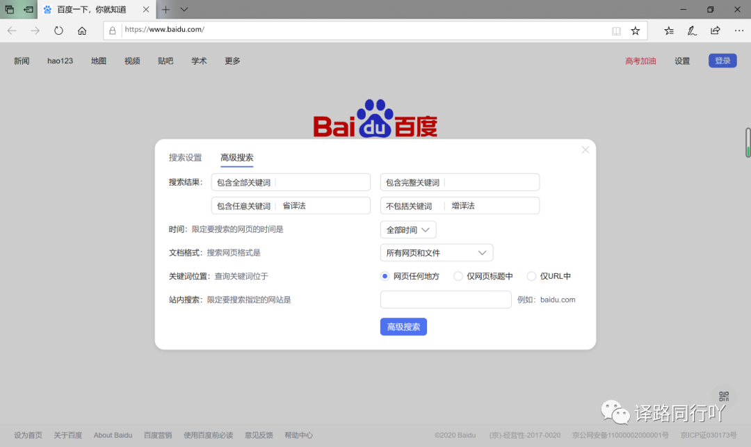Open 视频 navigation link
This screenshot has height=447, width=751.
pos(132,60)
